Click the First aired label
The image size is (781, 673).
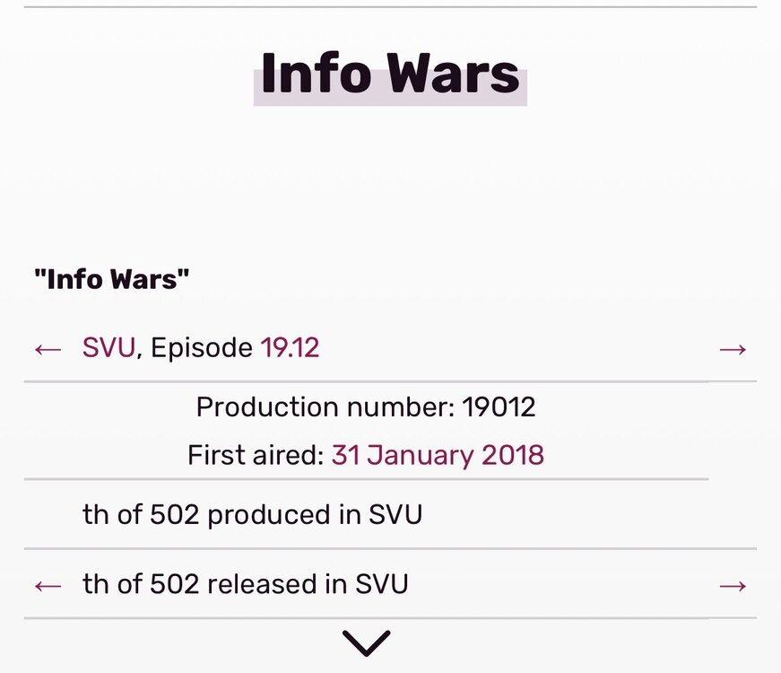(255, 455)
